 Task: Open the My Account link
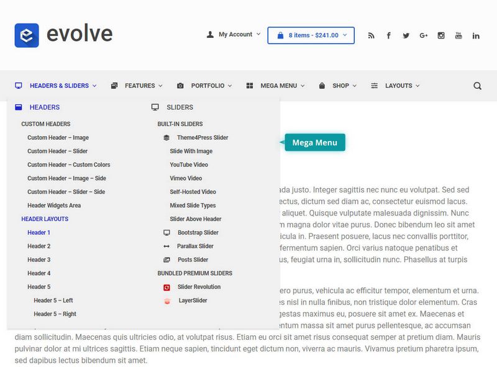pyautogui.click(x=235, y=34)
